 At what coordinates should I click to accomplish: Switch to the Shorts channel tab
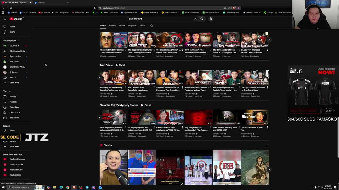[122, 26]
